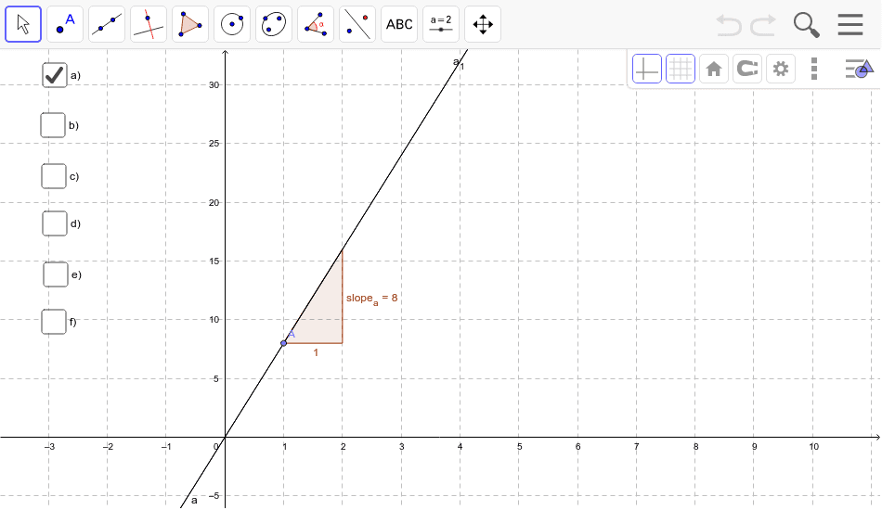
Task: Select the Perpendicular Line tool
Action: point(149,24)
